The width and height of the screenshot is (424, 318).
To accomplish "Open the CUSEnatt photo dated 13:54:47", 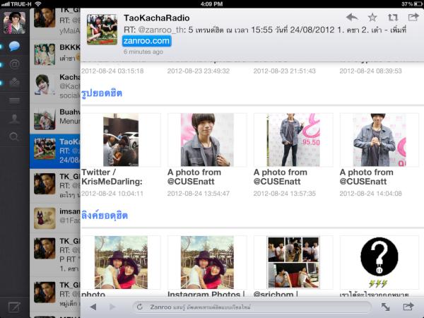I will pos(207,139).
